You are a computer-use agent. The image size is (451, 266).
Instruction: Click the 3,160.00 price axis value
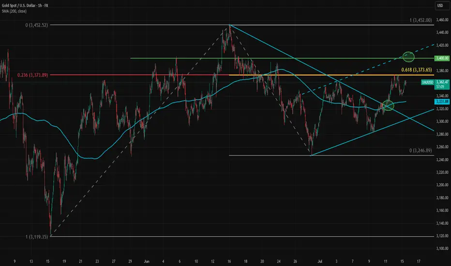[x=442, y=210]
